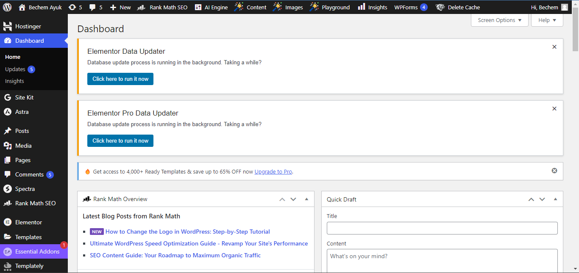Click Delete Cache in the admin bar
The width and height of the screenshot is (579, 273).
458,7
